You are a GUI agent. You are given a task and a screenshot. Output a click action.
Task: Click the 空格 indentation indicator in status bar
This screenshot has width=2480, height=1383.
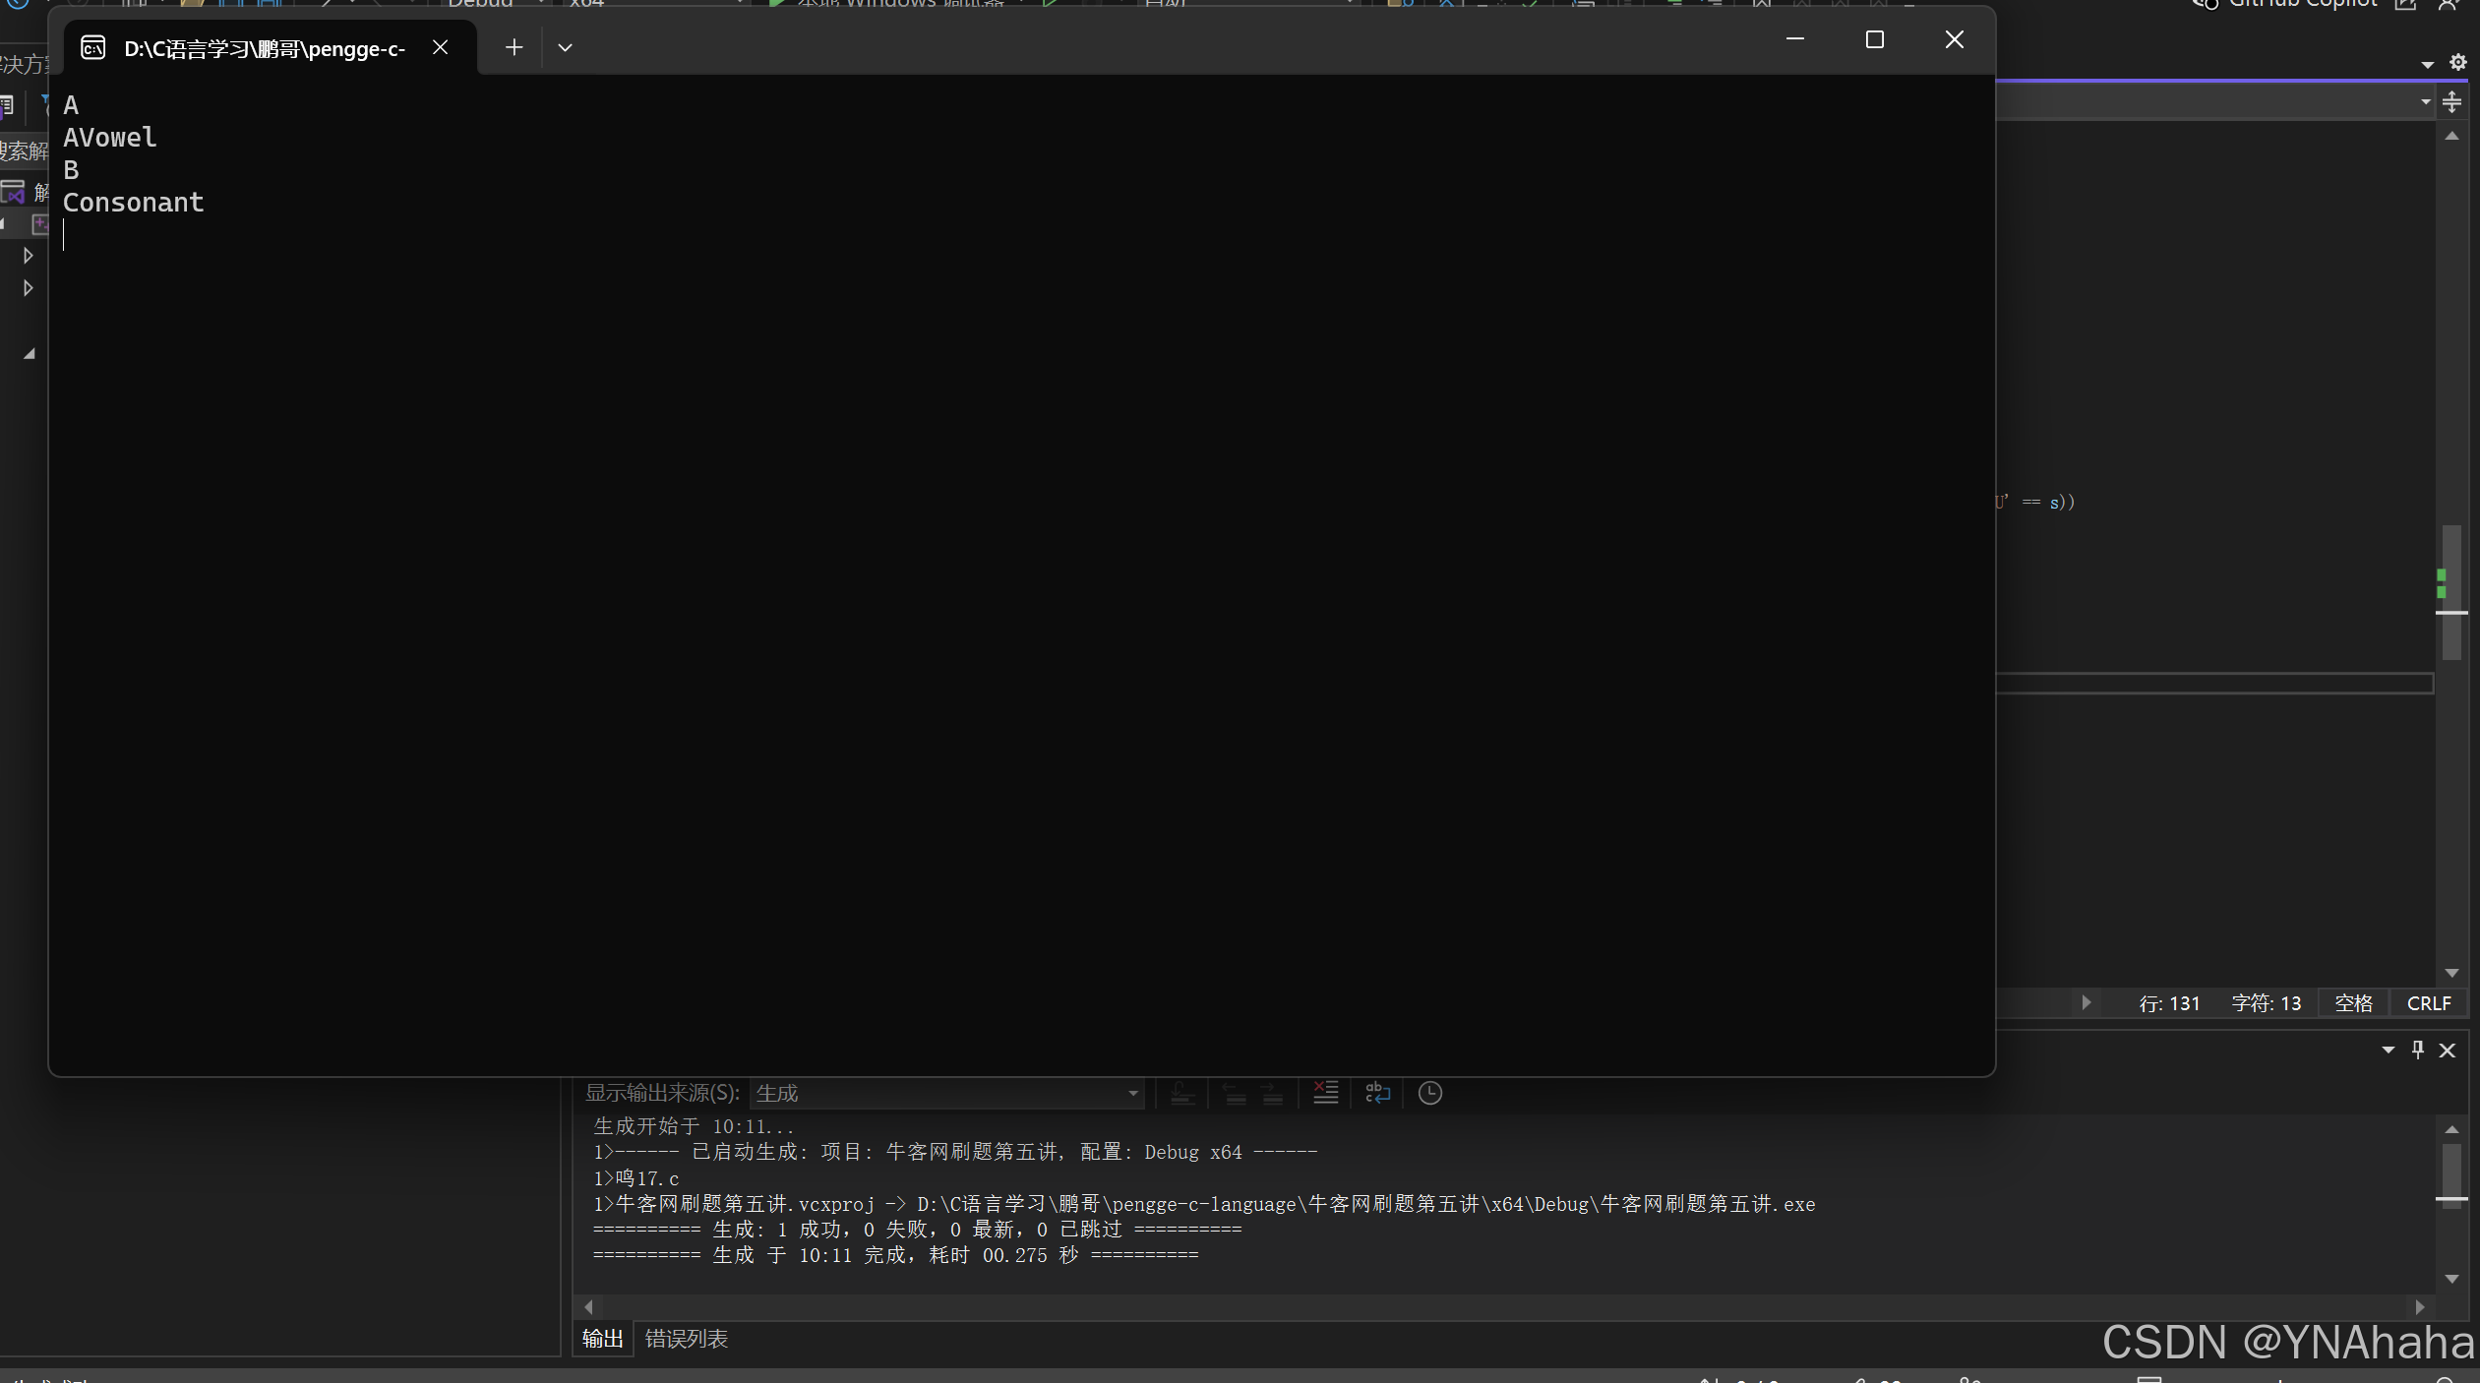2353,1003
